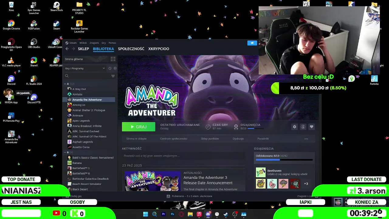This screenshot has width=389, height=219.
Task: Open Apple Music in the taskbar
Action: coord(199,214)
